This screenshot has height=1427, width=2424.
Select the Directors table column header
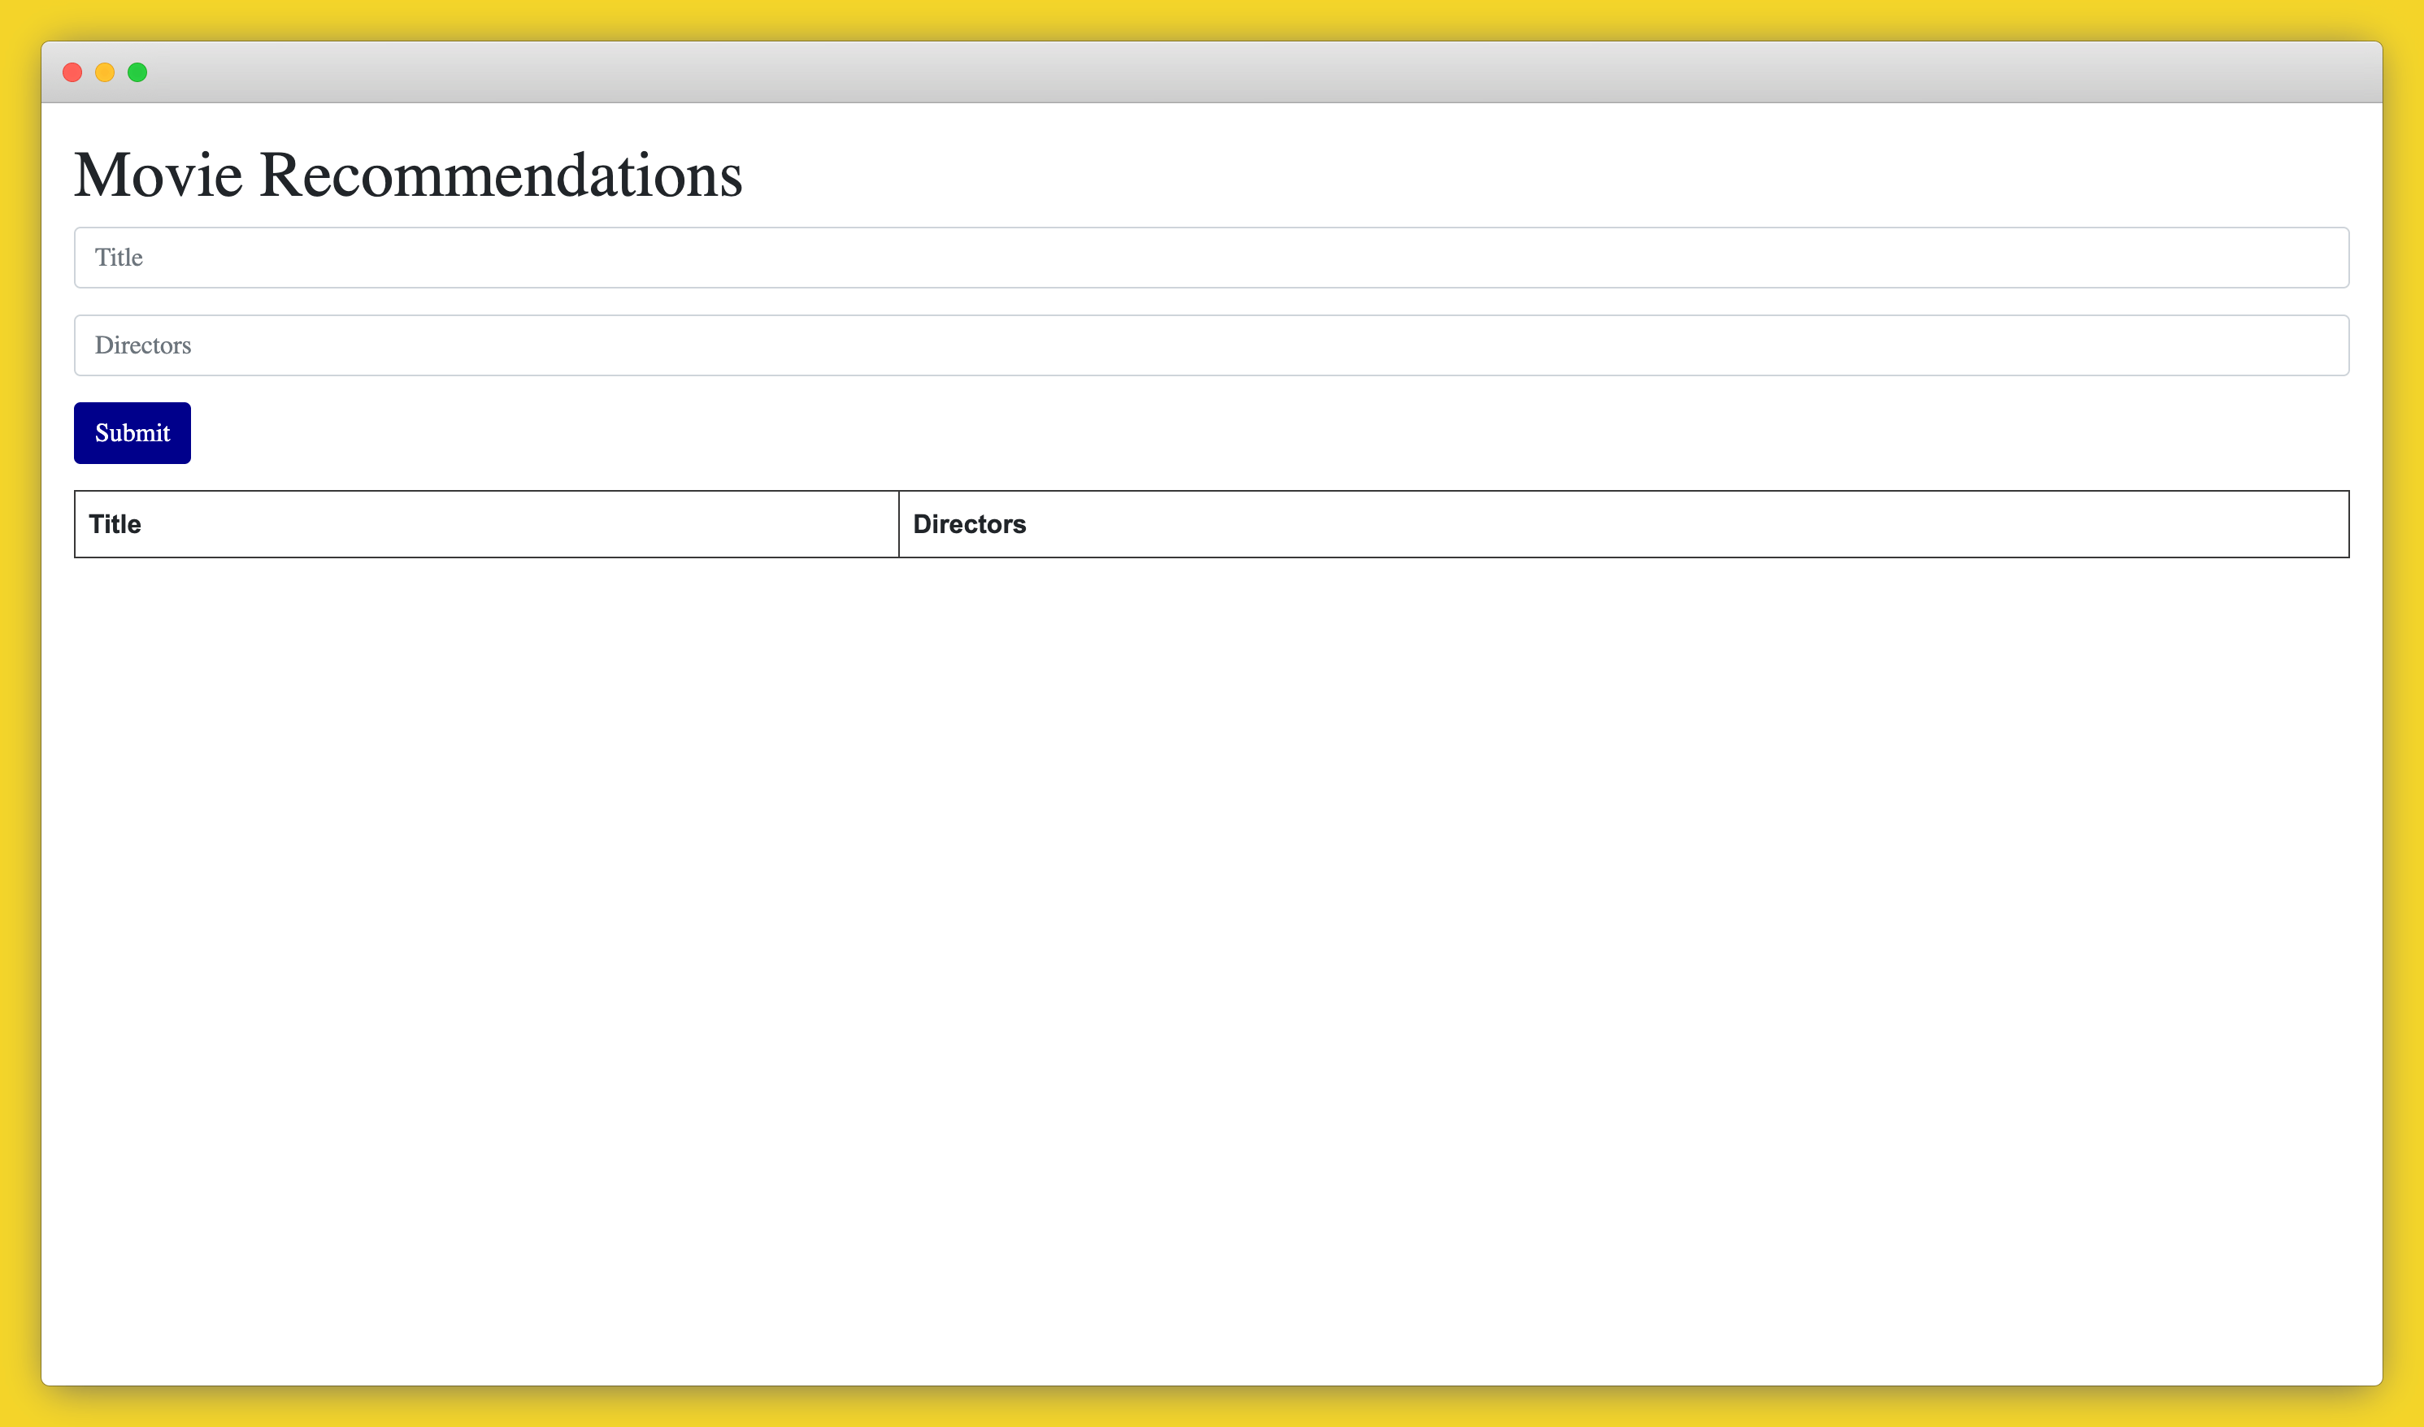(x=969, y=524)
